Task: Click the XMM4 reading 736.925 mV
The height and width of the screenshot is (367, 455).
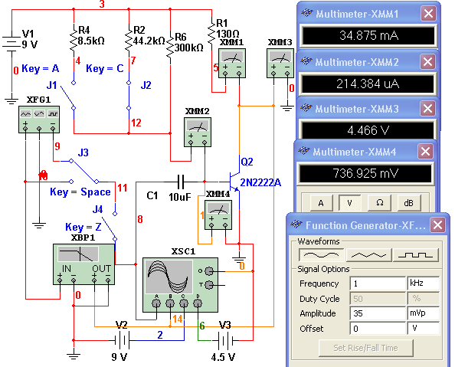Action: pos(365,173)
